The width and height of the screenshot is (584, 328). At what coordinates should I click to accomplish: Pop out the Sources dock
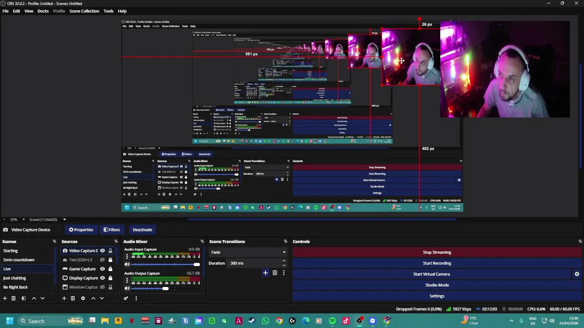[116, 241]
